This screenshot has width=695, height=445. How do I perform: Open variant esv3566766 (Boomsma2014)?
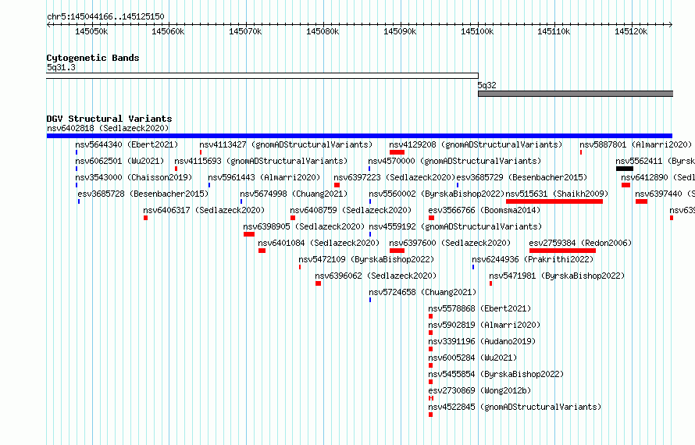(x=484, y=210)
